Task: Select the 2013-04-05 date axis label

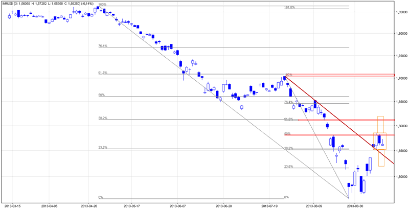Action: click(x=50, y=206)
